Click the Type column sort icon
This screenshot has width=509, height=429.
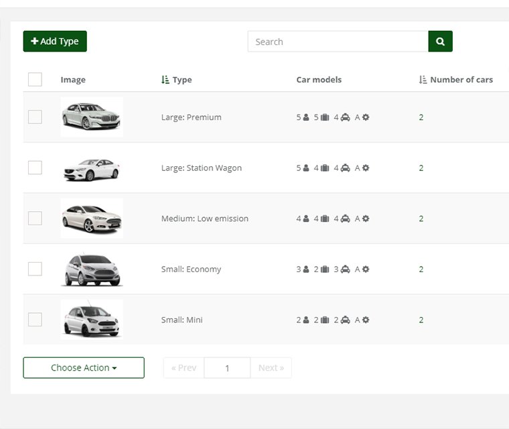[165, 80]
